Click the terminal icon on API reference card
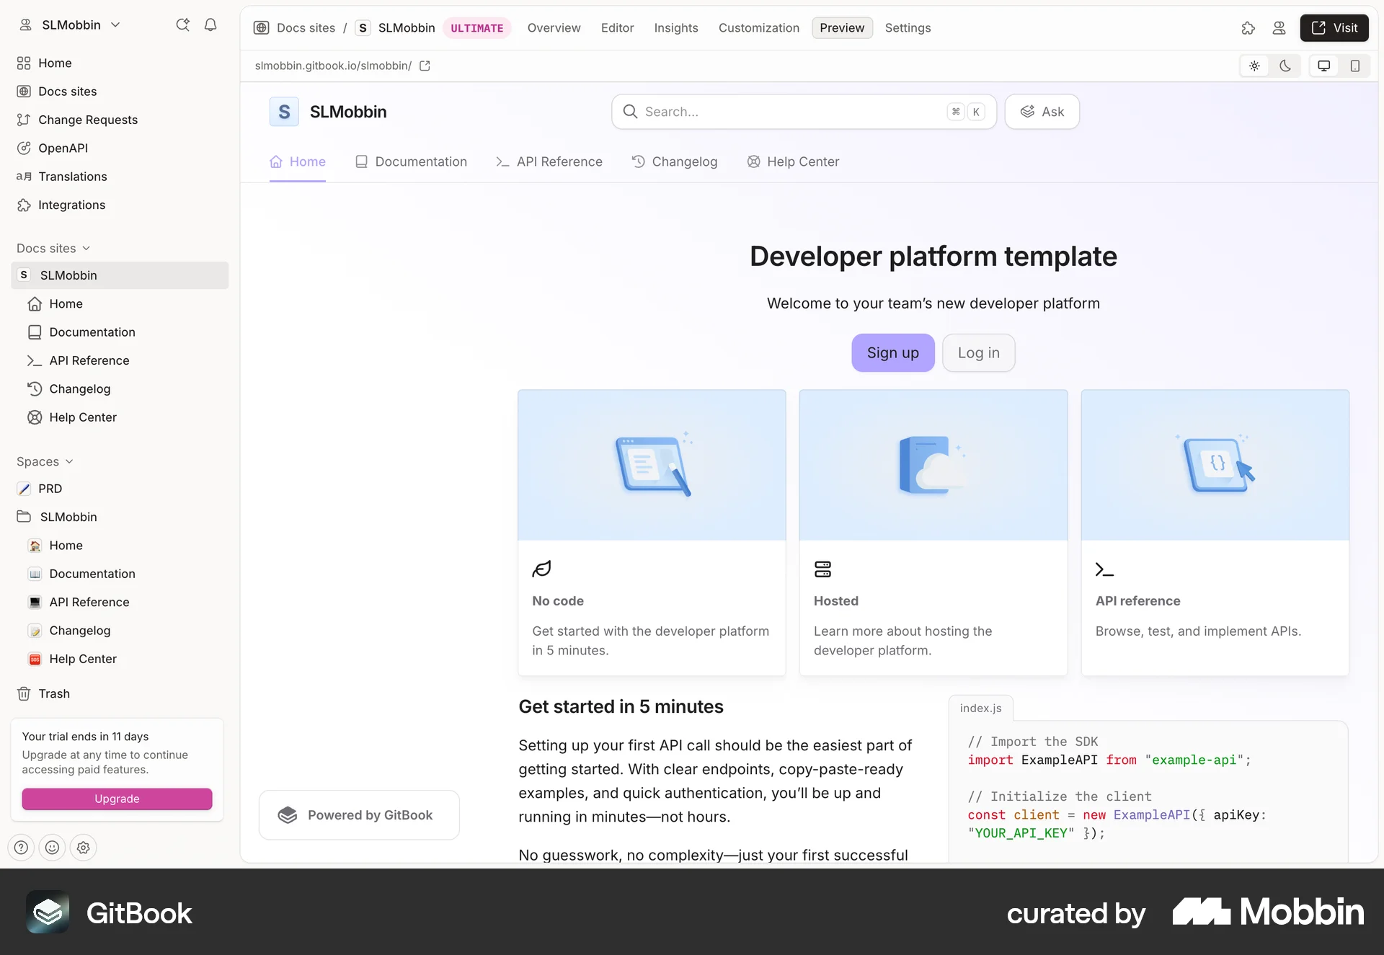Image resolution: width=1384 pixels, height=955 pixels. (1104, 569)
